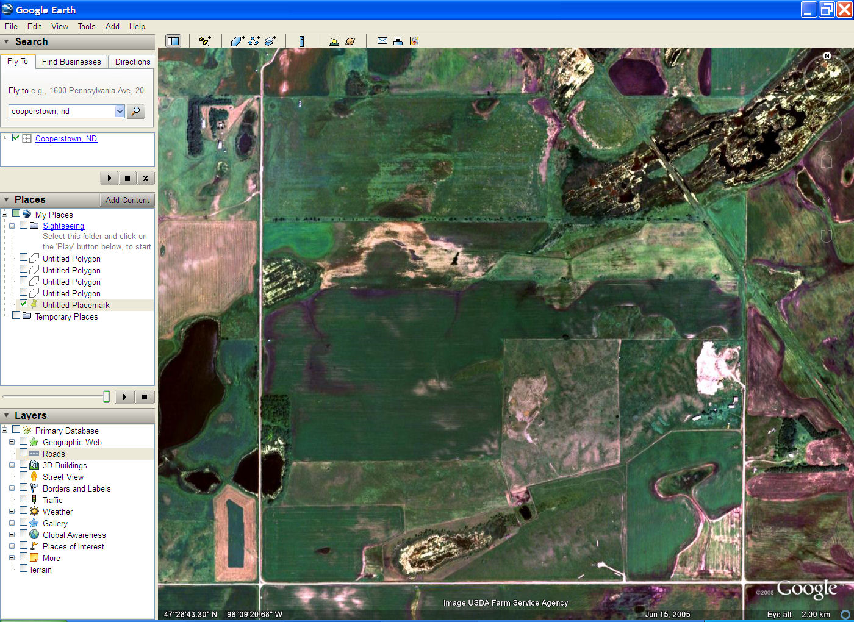Click the search magnifying glass button
Image resolution: width=854 pixels, height=622 pixels.
tap(135, 111)
